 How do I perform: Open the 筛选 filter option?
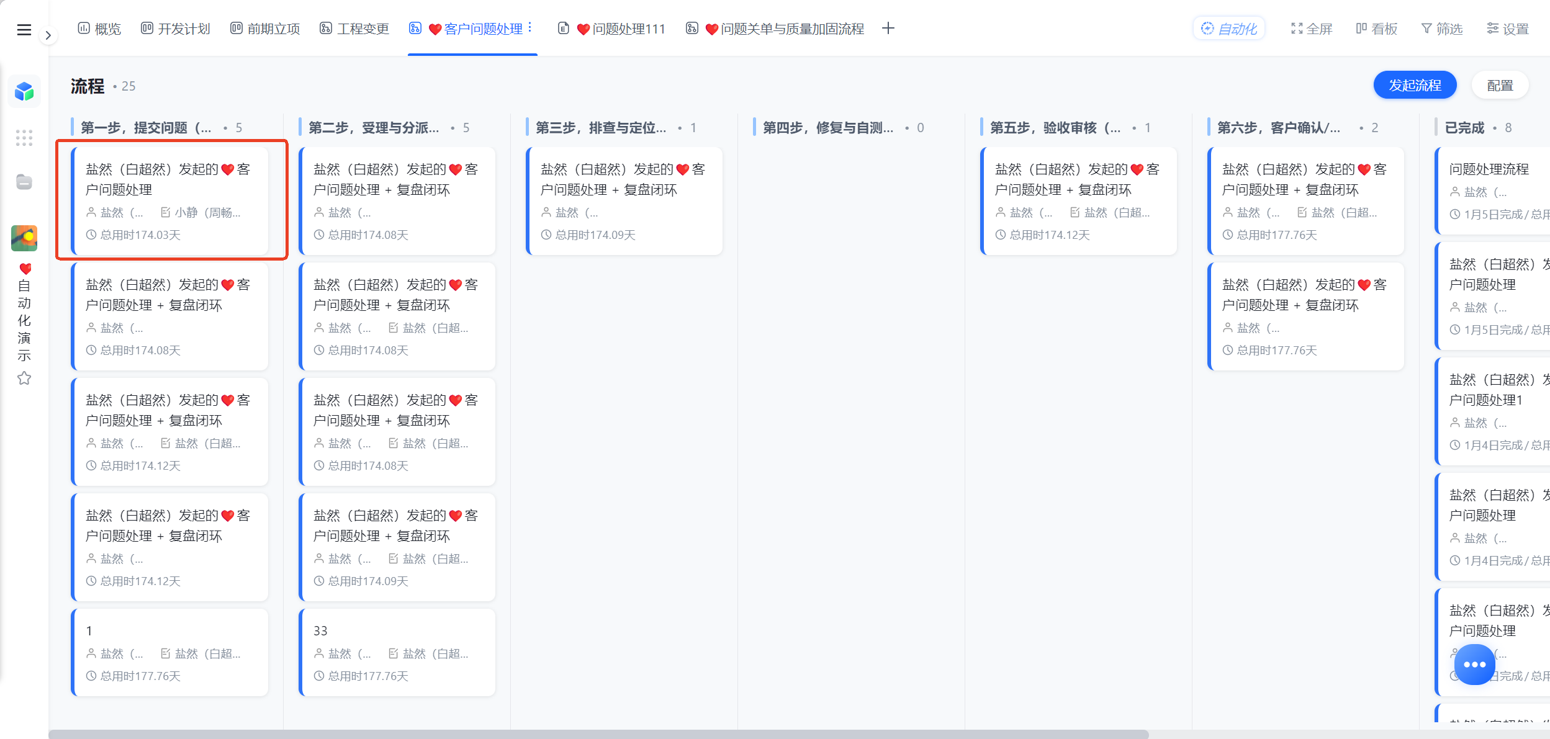(x=1442, y=29)
